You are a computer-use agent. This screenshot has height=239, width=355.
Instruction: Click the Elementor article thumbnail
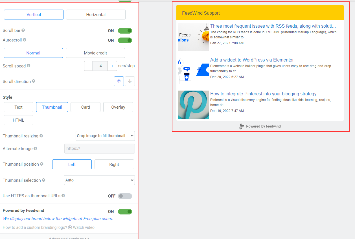pyautogui.click(x=193, y=71)
